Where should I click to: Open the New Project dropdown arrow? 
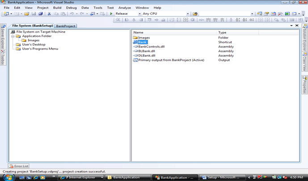[x=11, y=14]
